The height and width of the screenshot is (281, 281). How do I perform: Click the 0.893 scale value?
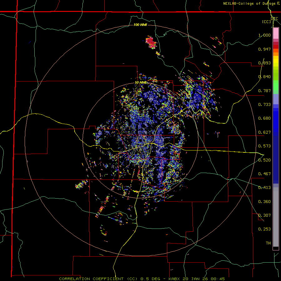(x=264, y=63)
